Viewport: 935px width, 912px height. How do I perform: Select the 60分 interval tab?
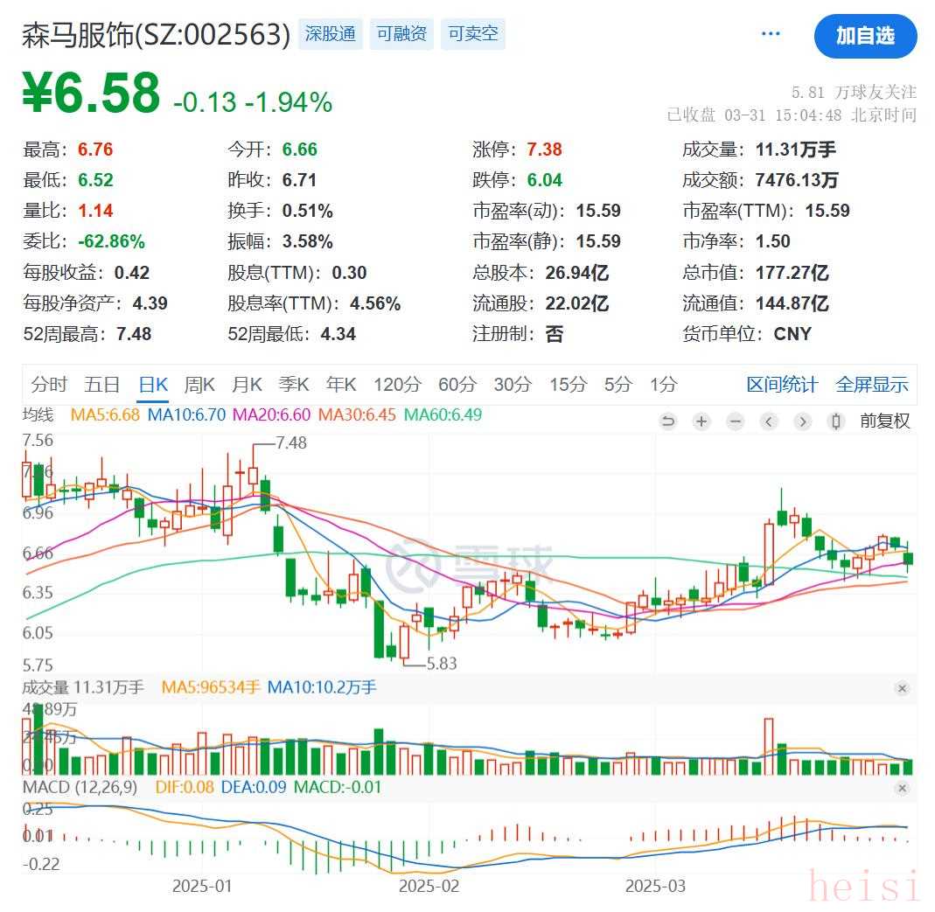coord(457,385)
